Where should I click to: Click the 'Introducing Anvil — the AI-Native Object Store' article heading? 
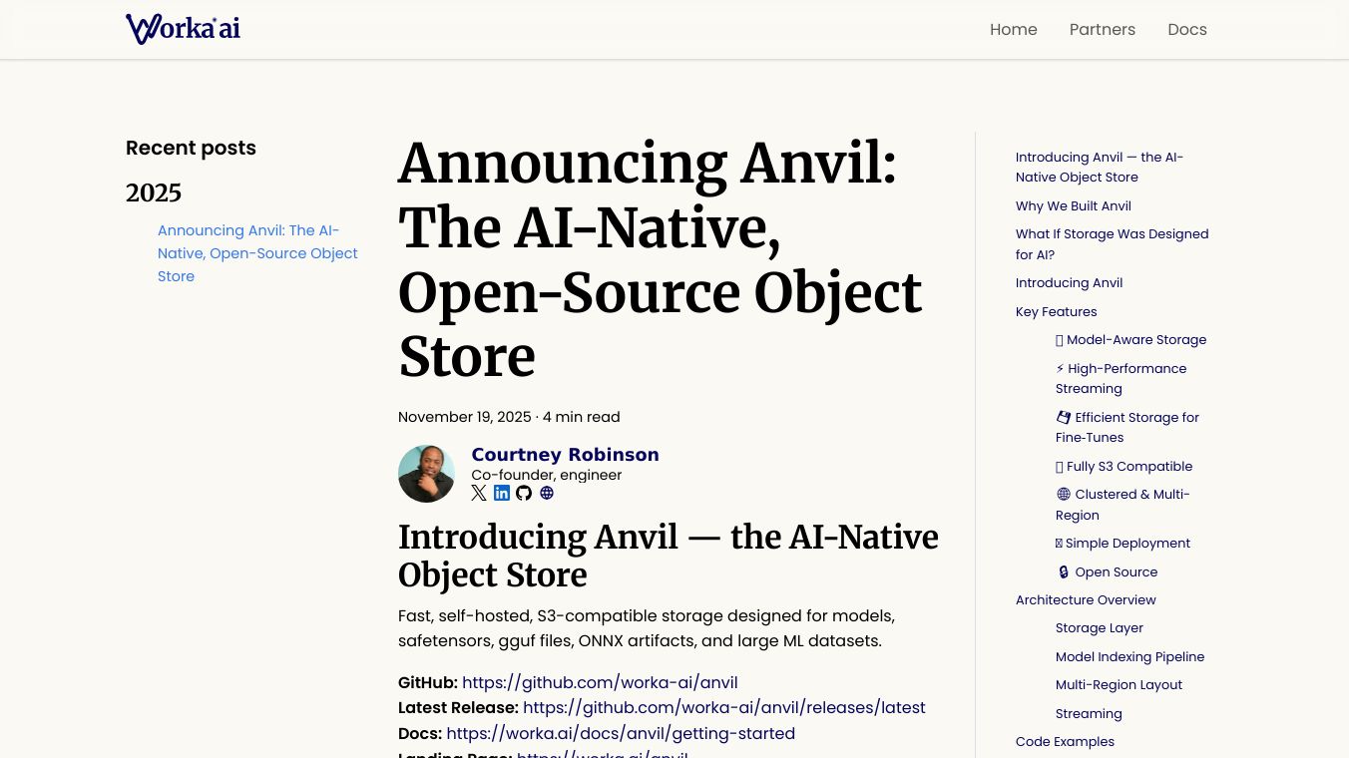point(669,556)
